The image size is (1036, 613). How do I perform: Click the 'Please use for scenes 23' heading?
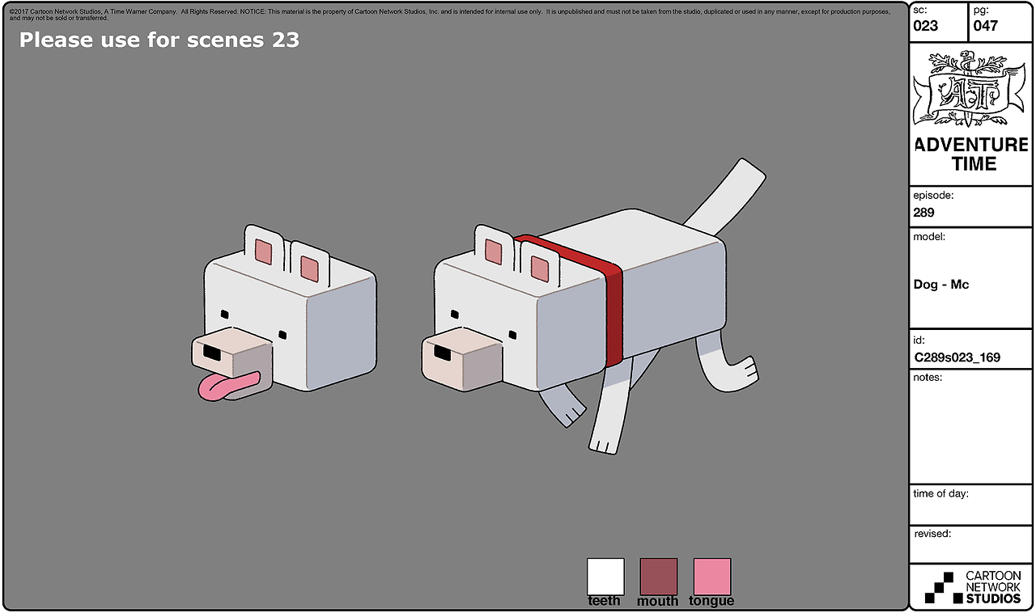point(159,40)
